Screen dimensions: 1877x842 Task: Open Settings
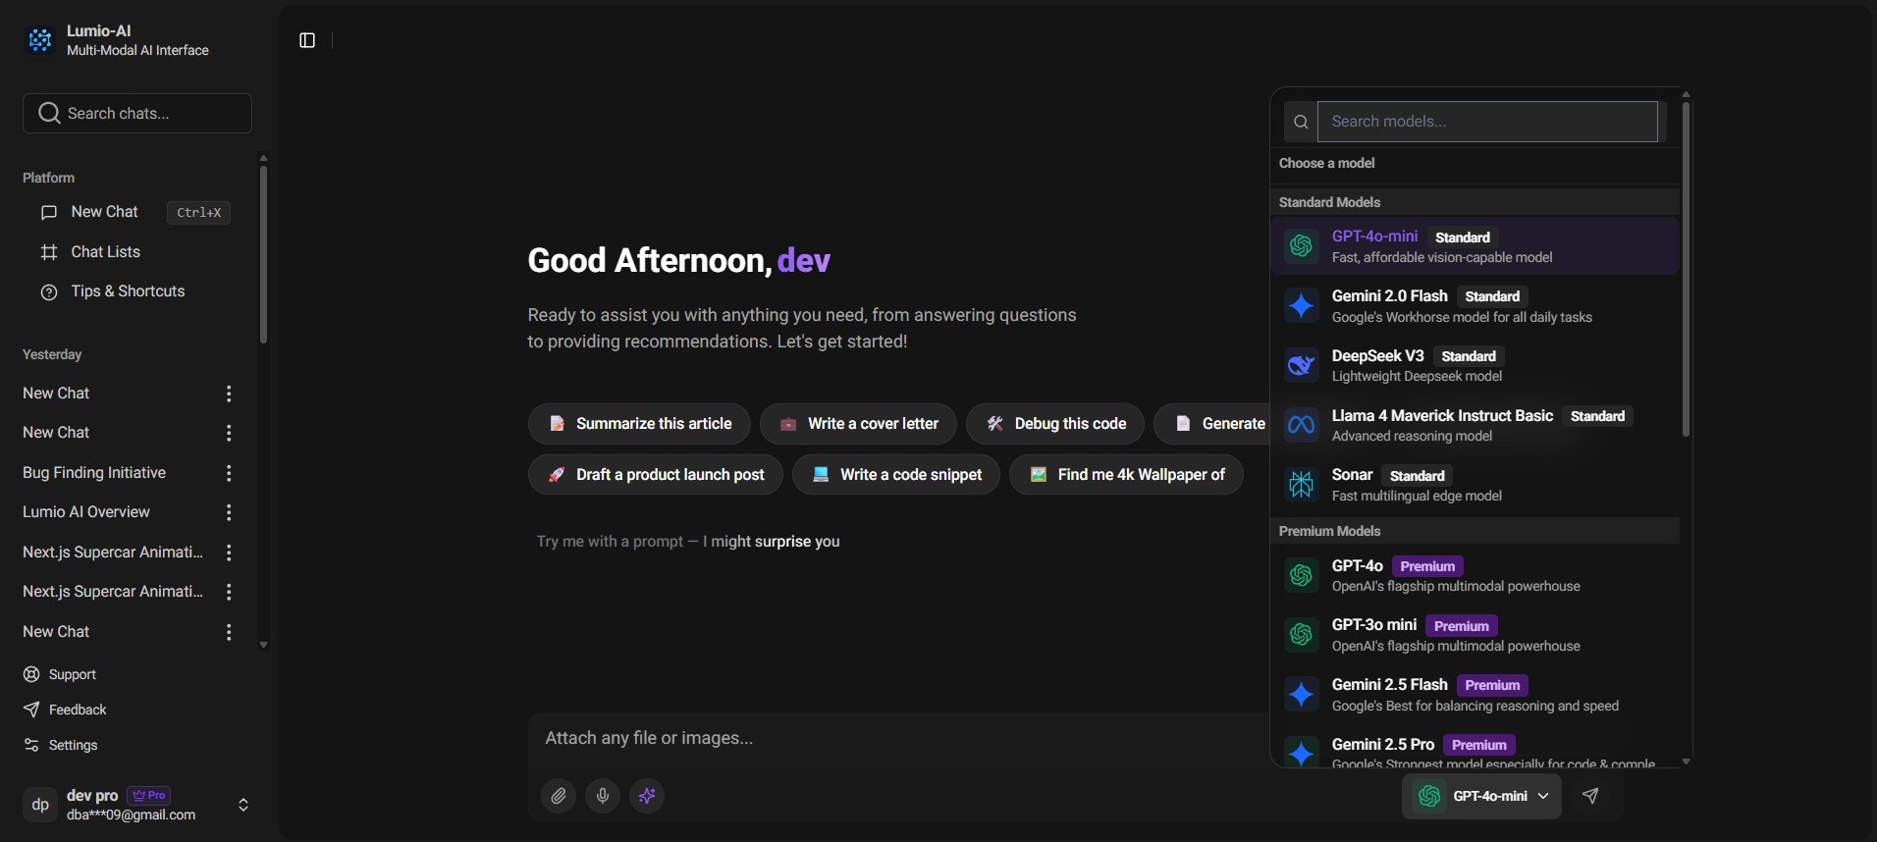click(74, 745)
